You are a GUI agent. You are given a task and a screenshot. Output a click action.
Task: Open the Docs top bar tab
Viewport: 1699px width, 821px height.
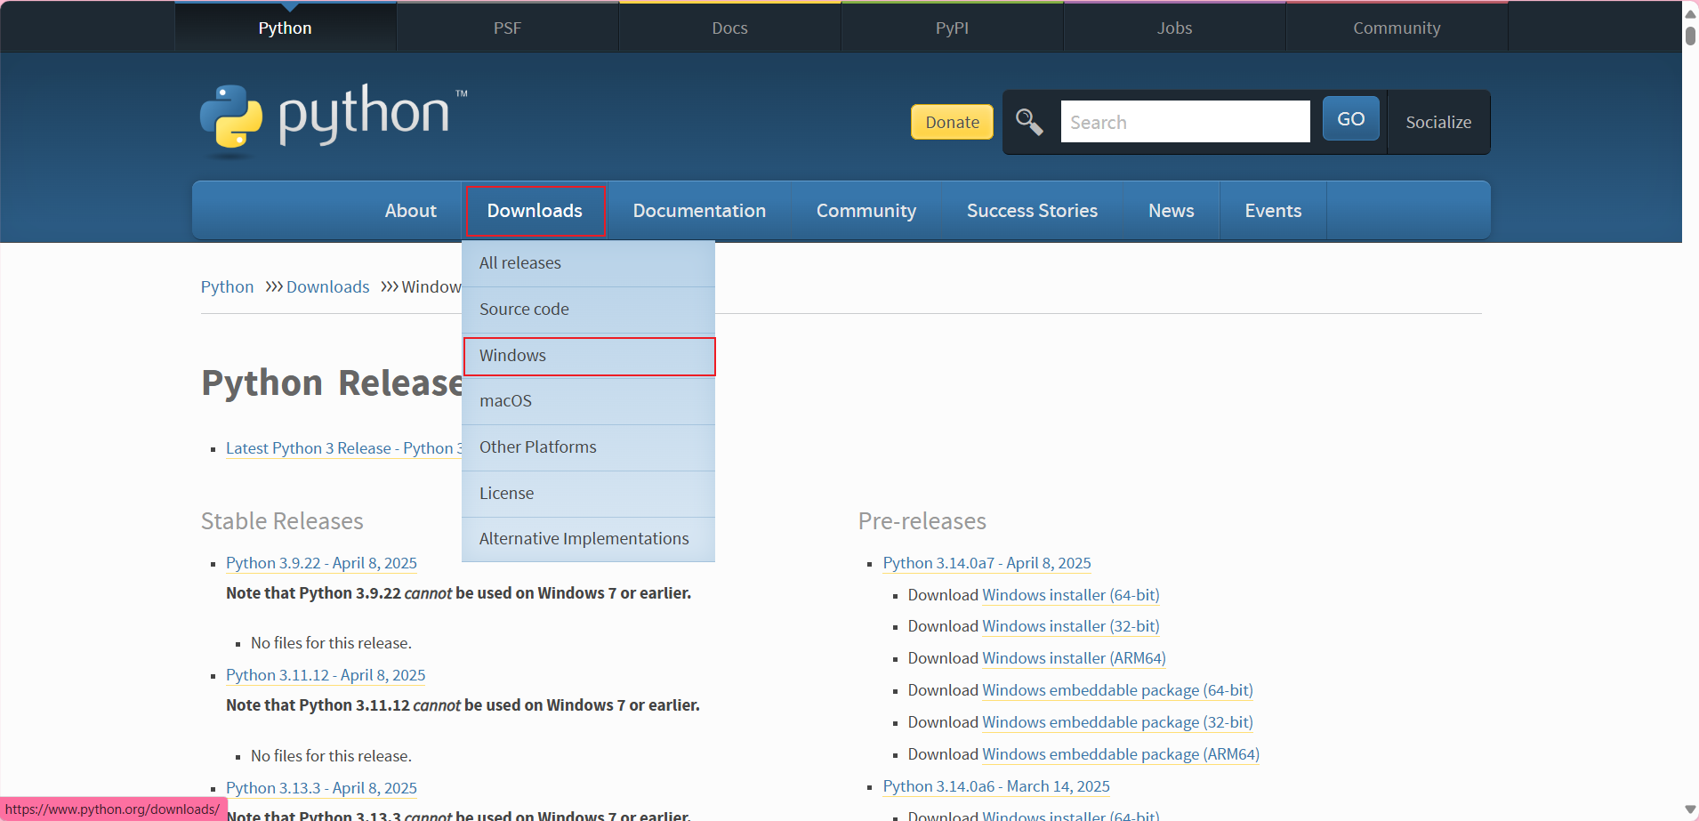coord(730,28)
